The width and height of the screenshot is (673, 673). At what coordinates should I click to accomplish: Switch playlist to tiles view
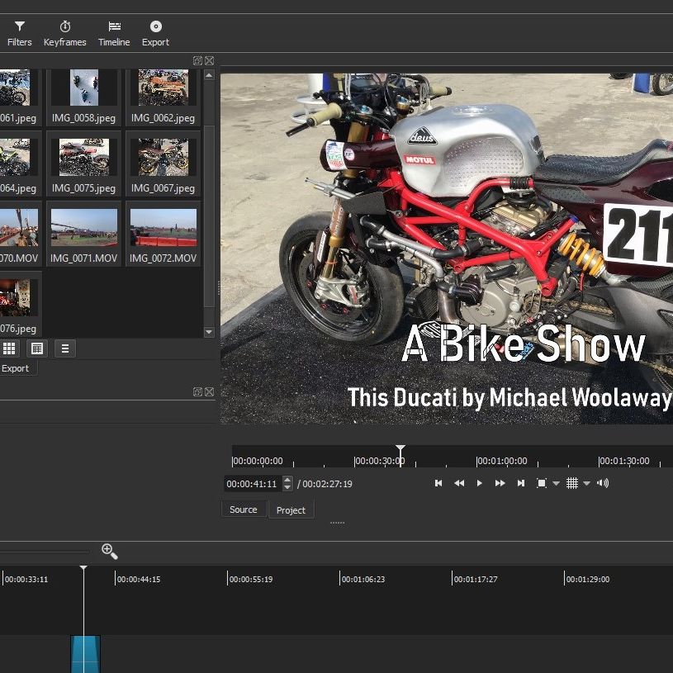[9, 348]
